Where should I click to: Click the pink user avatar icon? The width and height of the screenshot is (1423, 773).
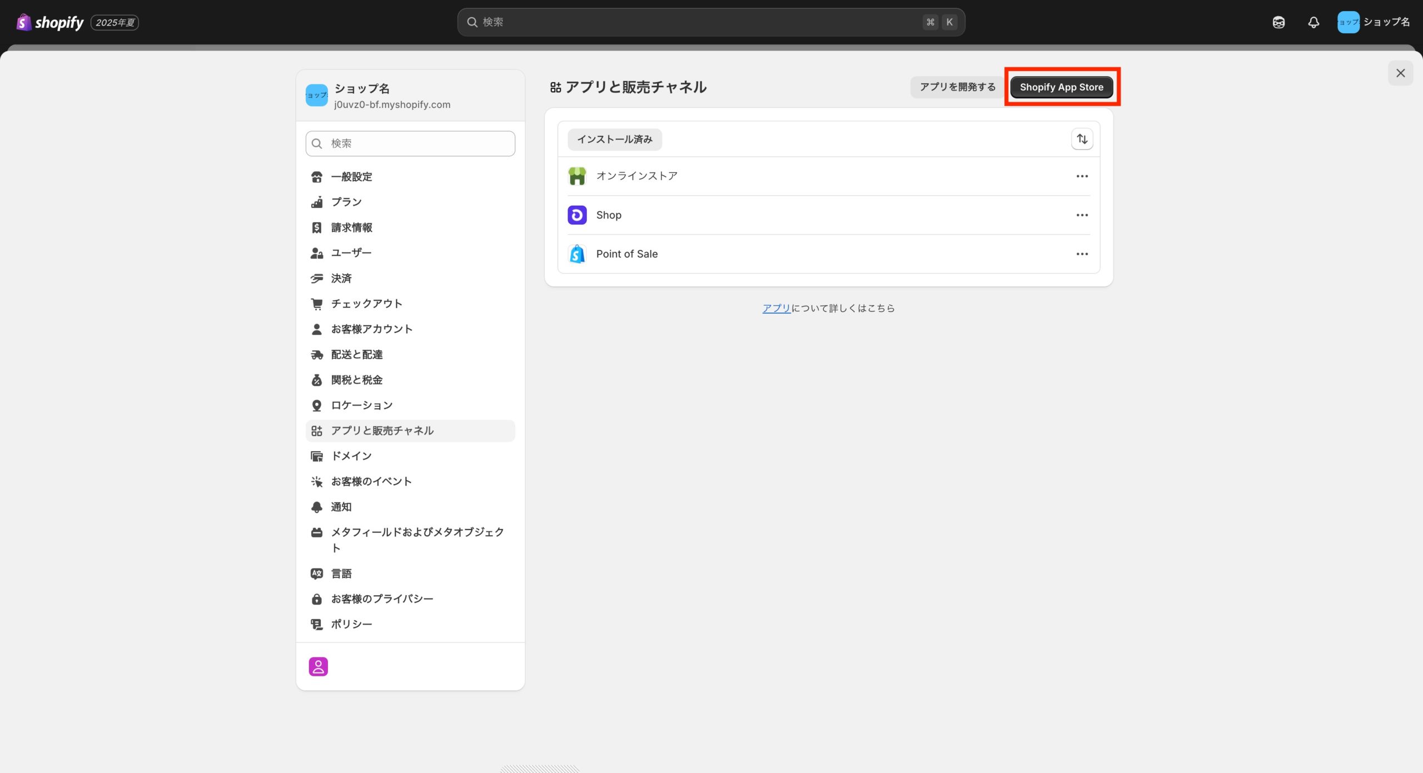[319, 666]
